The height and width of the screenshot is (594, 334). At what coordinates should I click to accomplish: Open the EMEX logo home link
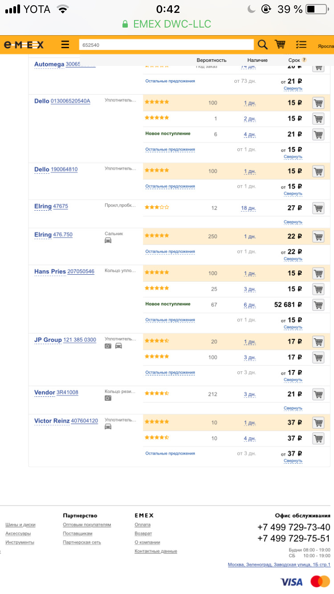pyautogui.click(x=24, y=45)
